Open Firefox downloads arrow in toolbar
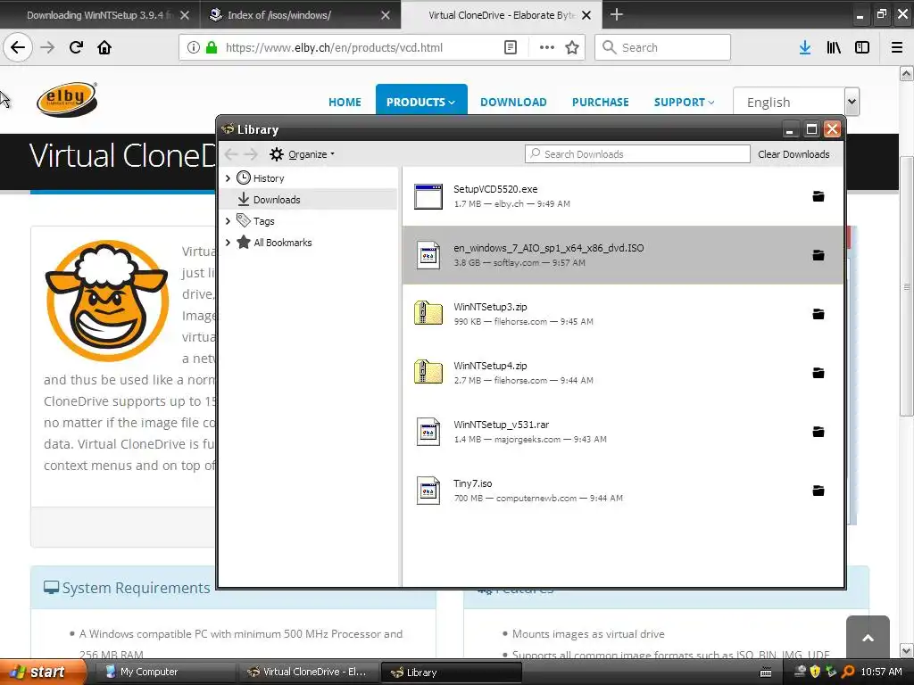The height and width of the screenshot is (685, 914). [805, 47]
